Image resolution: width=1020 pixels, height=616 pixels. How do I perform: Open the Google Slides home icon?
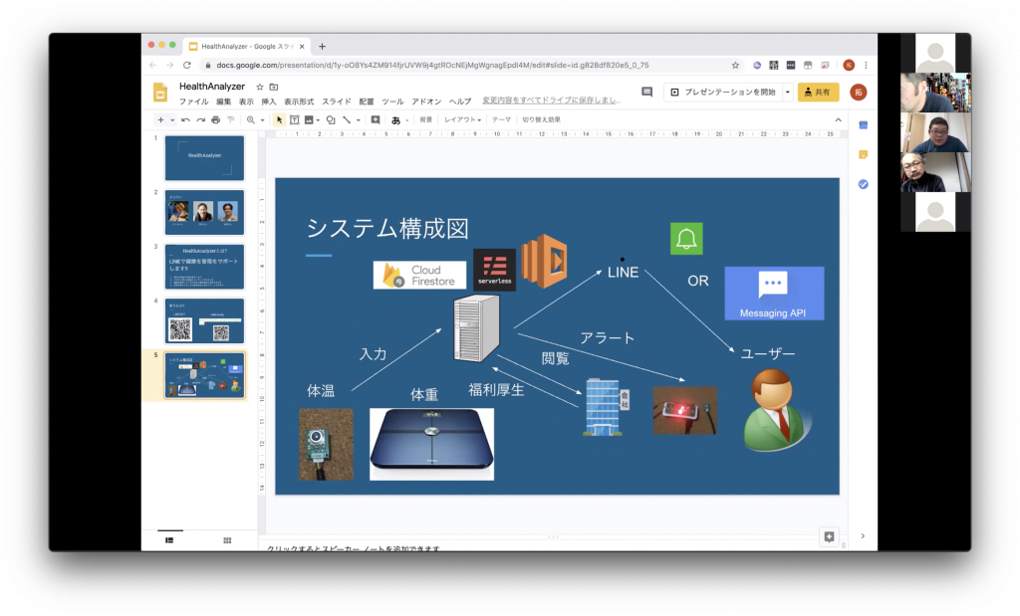[160, 93]
